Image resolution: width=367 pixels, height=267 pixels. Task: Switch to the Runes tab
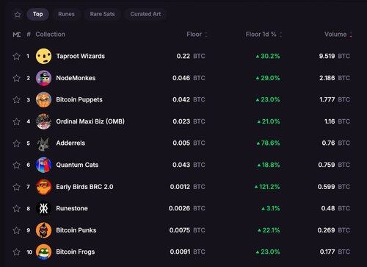pyautogui.click(x=66, y=14)
